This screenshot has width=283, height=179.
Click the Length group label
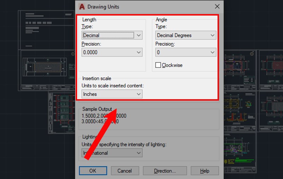(x=89, y=19)
